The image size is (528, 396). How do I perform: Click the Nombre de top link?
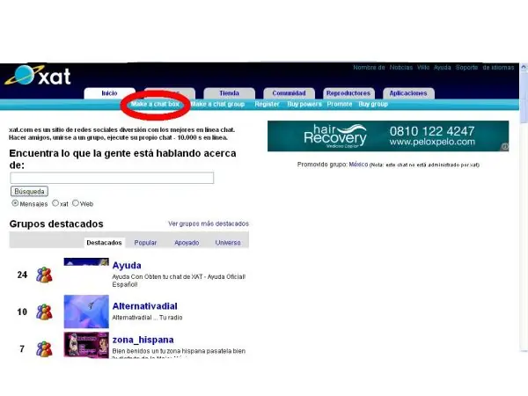pyautogui.click(x=369, y=68)
